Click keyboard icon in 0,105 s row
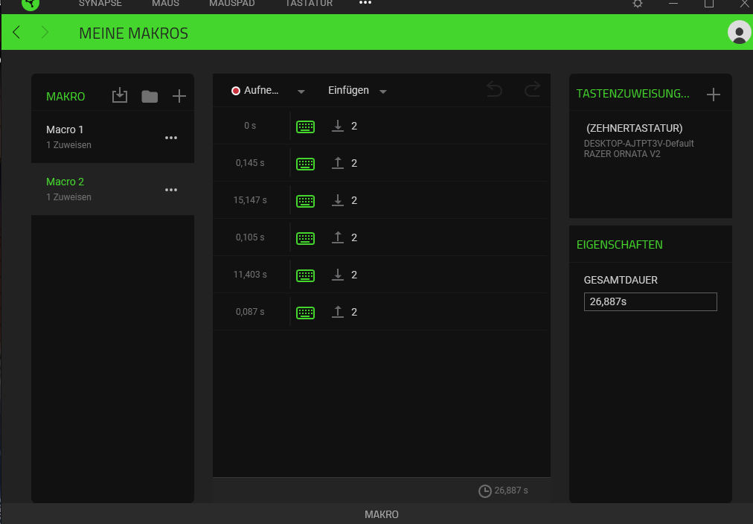The image size is (753, 524). (x=305, y=238)
